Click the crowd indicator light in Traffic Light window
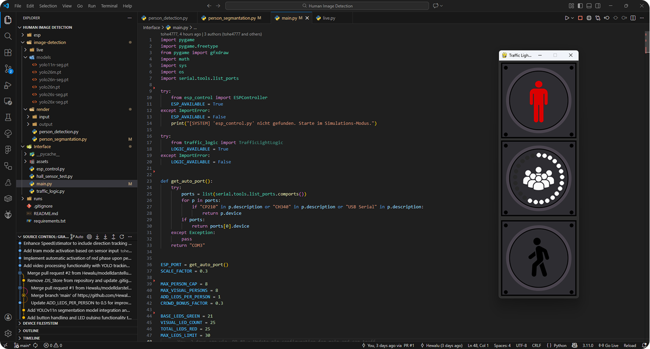The image size is (650, 349). point(539,178)
